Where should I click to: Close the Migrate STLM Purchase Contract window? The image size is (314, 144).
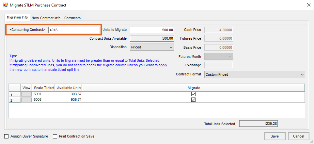[308, 5]
